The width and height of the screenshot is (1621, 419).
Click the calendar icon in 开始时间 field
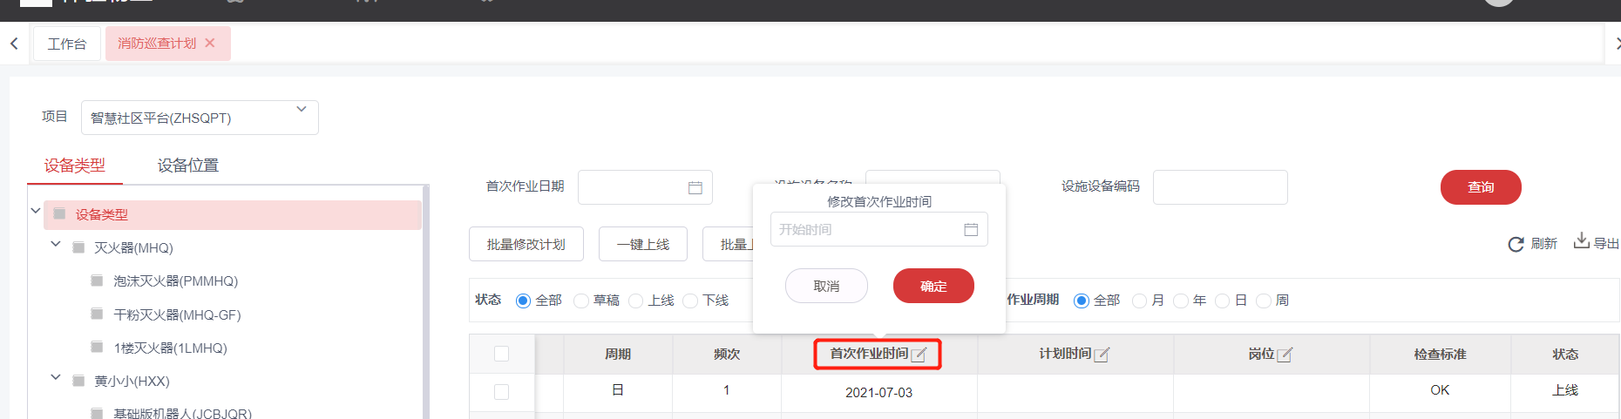click(x=971, y=229)
